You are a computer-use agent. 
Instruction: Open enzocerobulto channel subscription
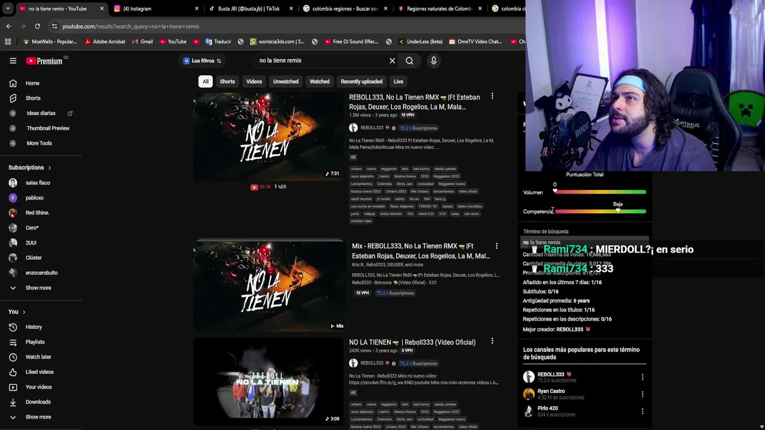click(x=41, y=273)
